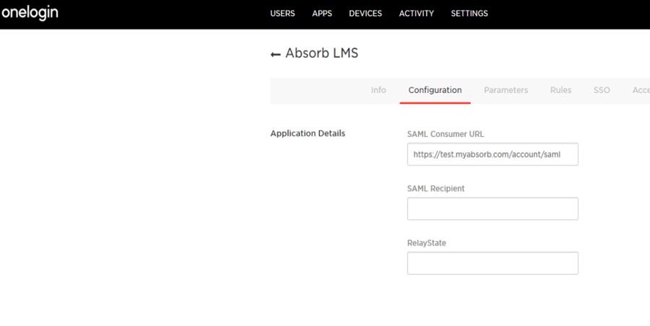The height and width of the screenshot is (326, 650).
Task: Open the USERS menu
Action: 282,13
